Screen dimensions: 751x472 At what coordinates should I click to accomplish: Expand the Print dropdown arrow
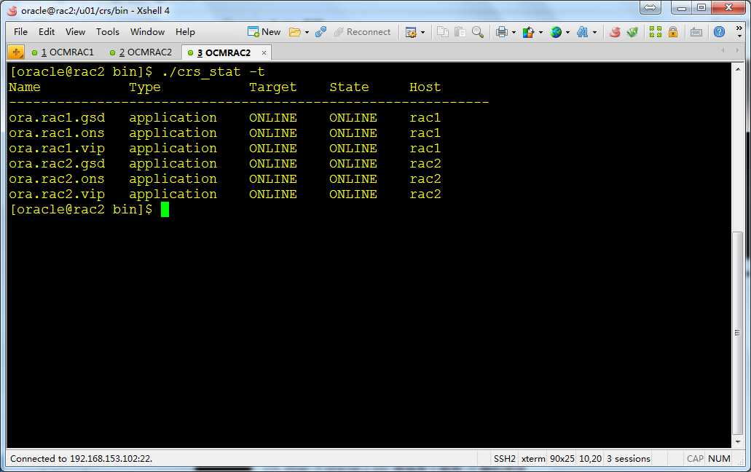[x=514, y=33]
